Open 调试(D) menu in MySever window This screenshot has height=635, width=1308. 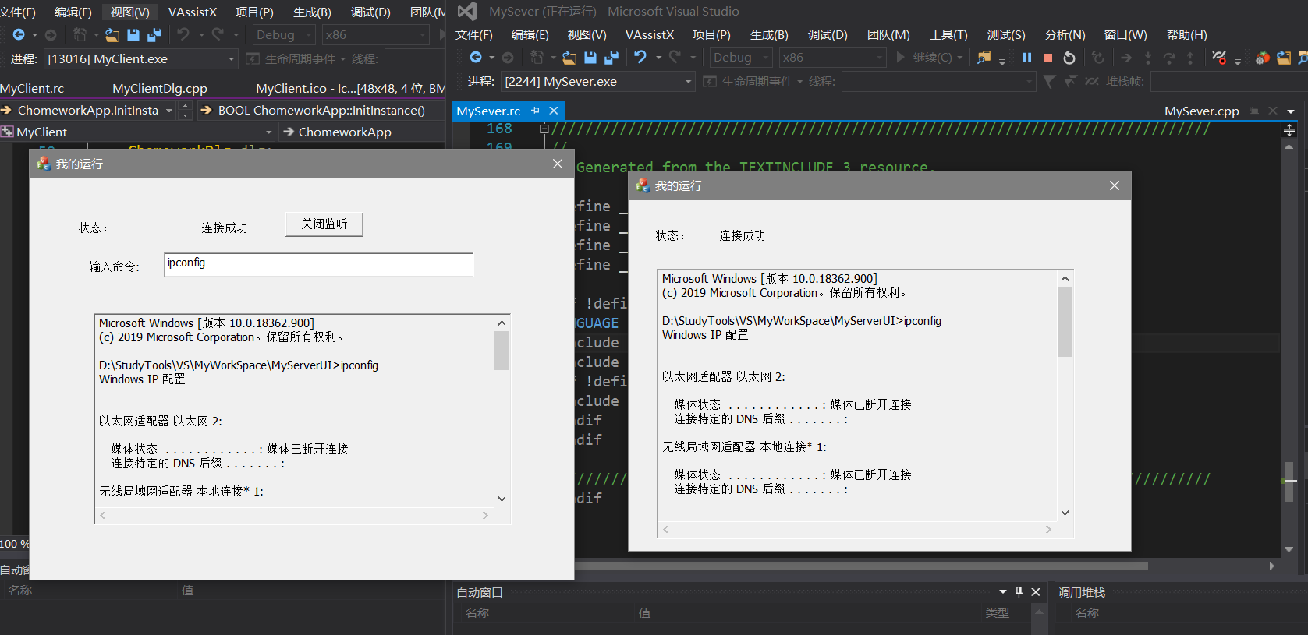click(x=828, y=35)
